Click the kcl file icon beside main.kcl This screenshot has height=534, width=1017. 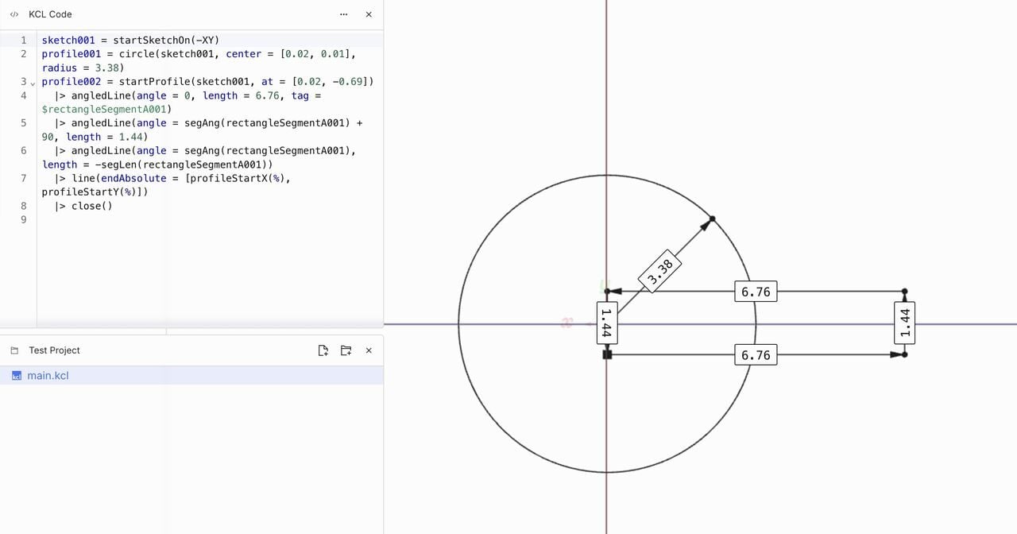pos(17,376)
